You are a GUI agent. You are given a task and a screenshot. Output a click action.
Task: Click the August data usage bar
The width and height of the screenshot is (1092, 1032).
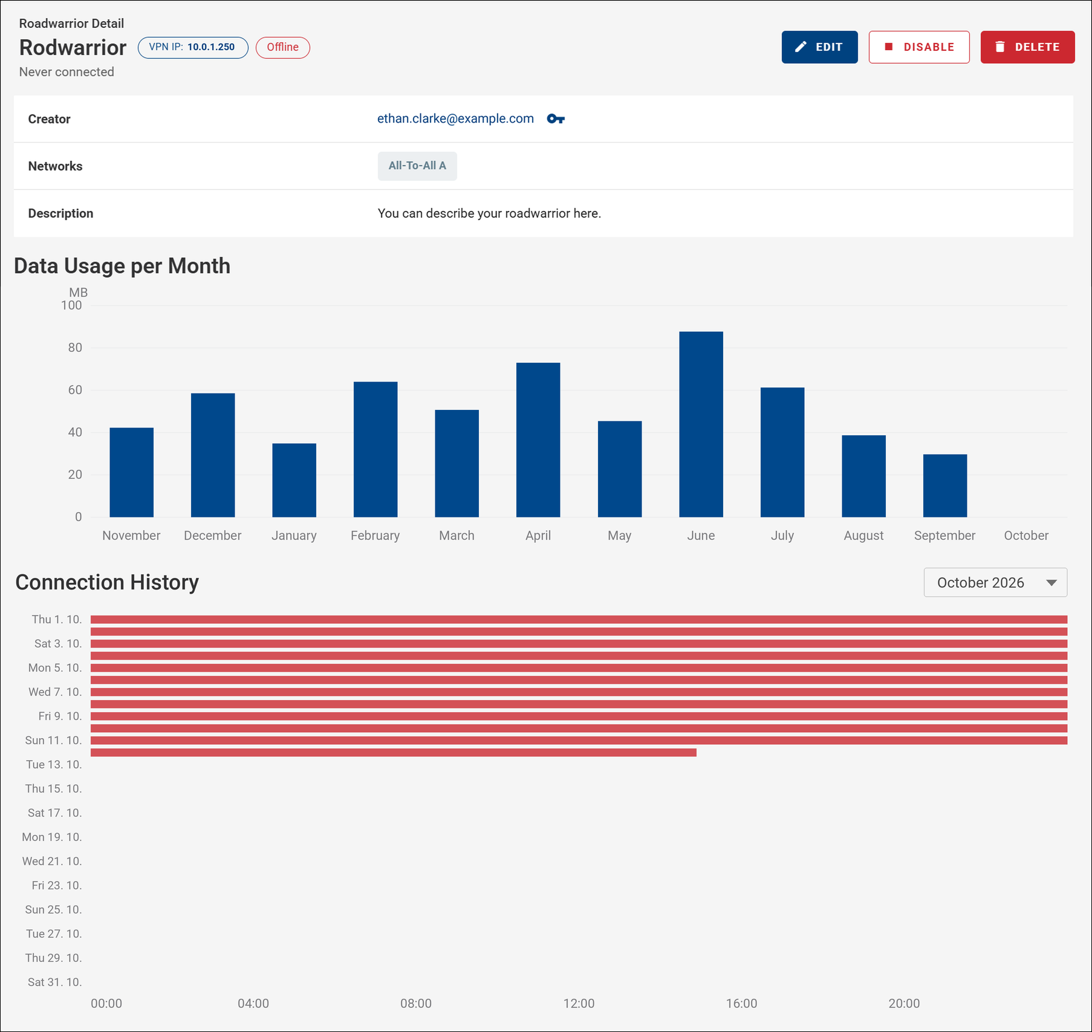point(863,476)
